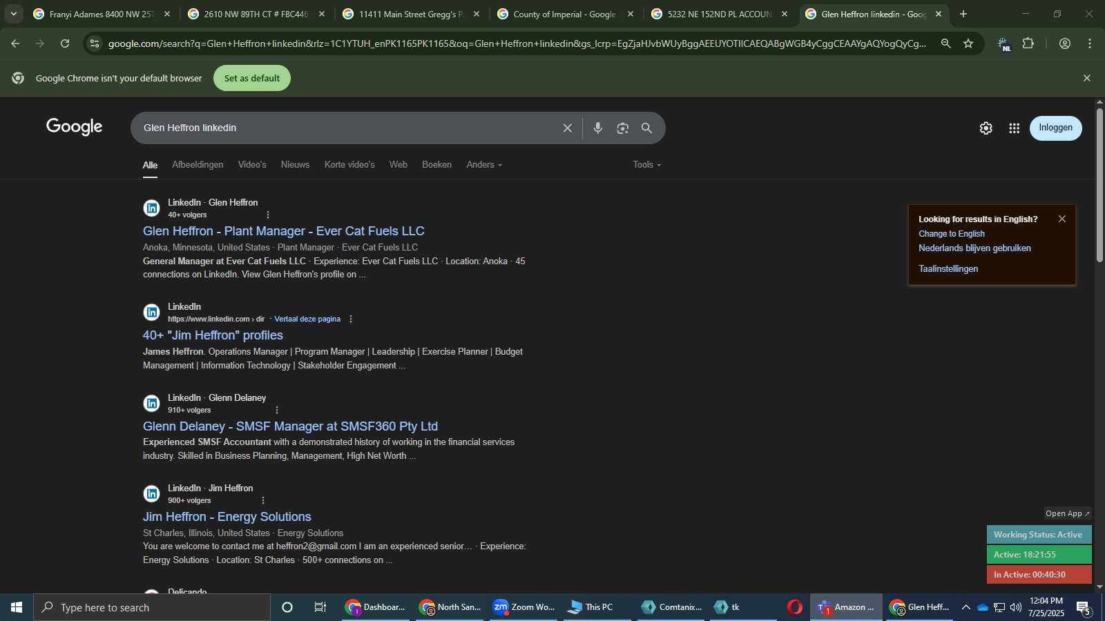Open the Chrome three-dot menu
Screen dimensions: 1105x621
coord(1090,43)
